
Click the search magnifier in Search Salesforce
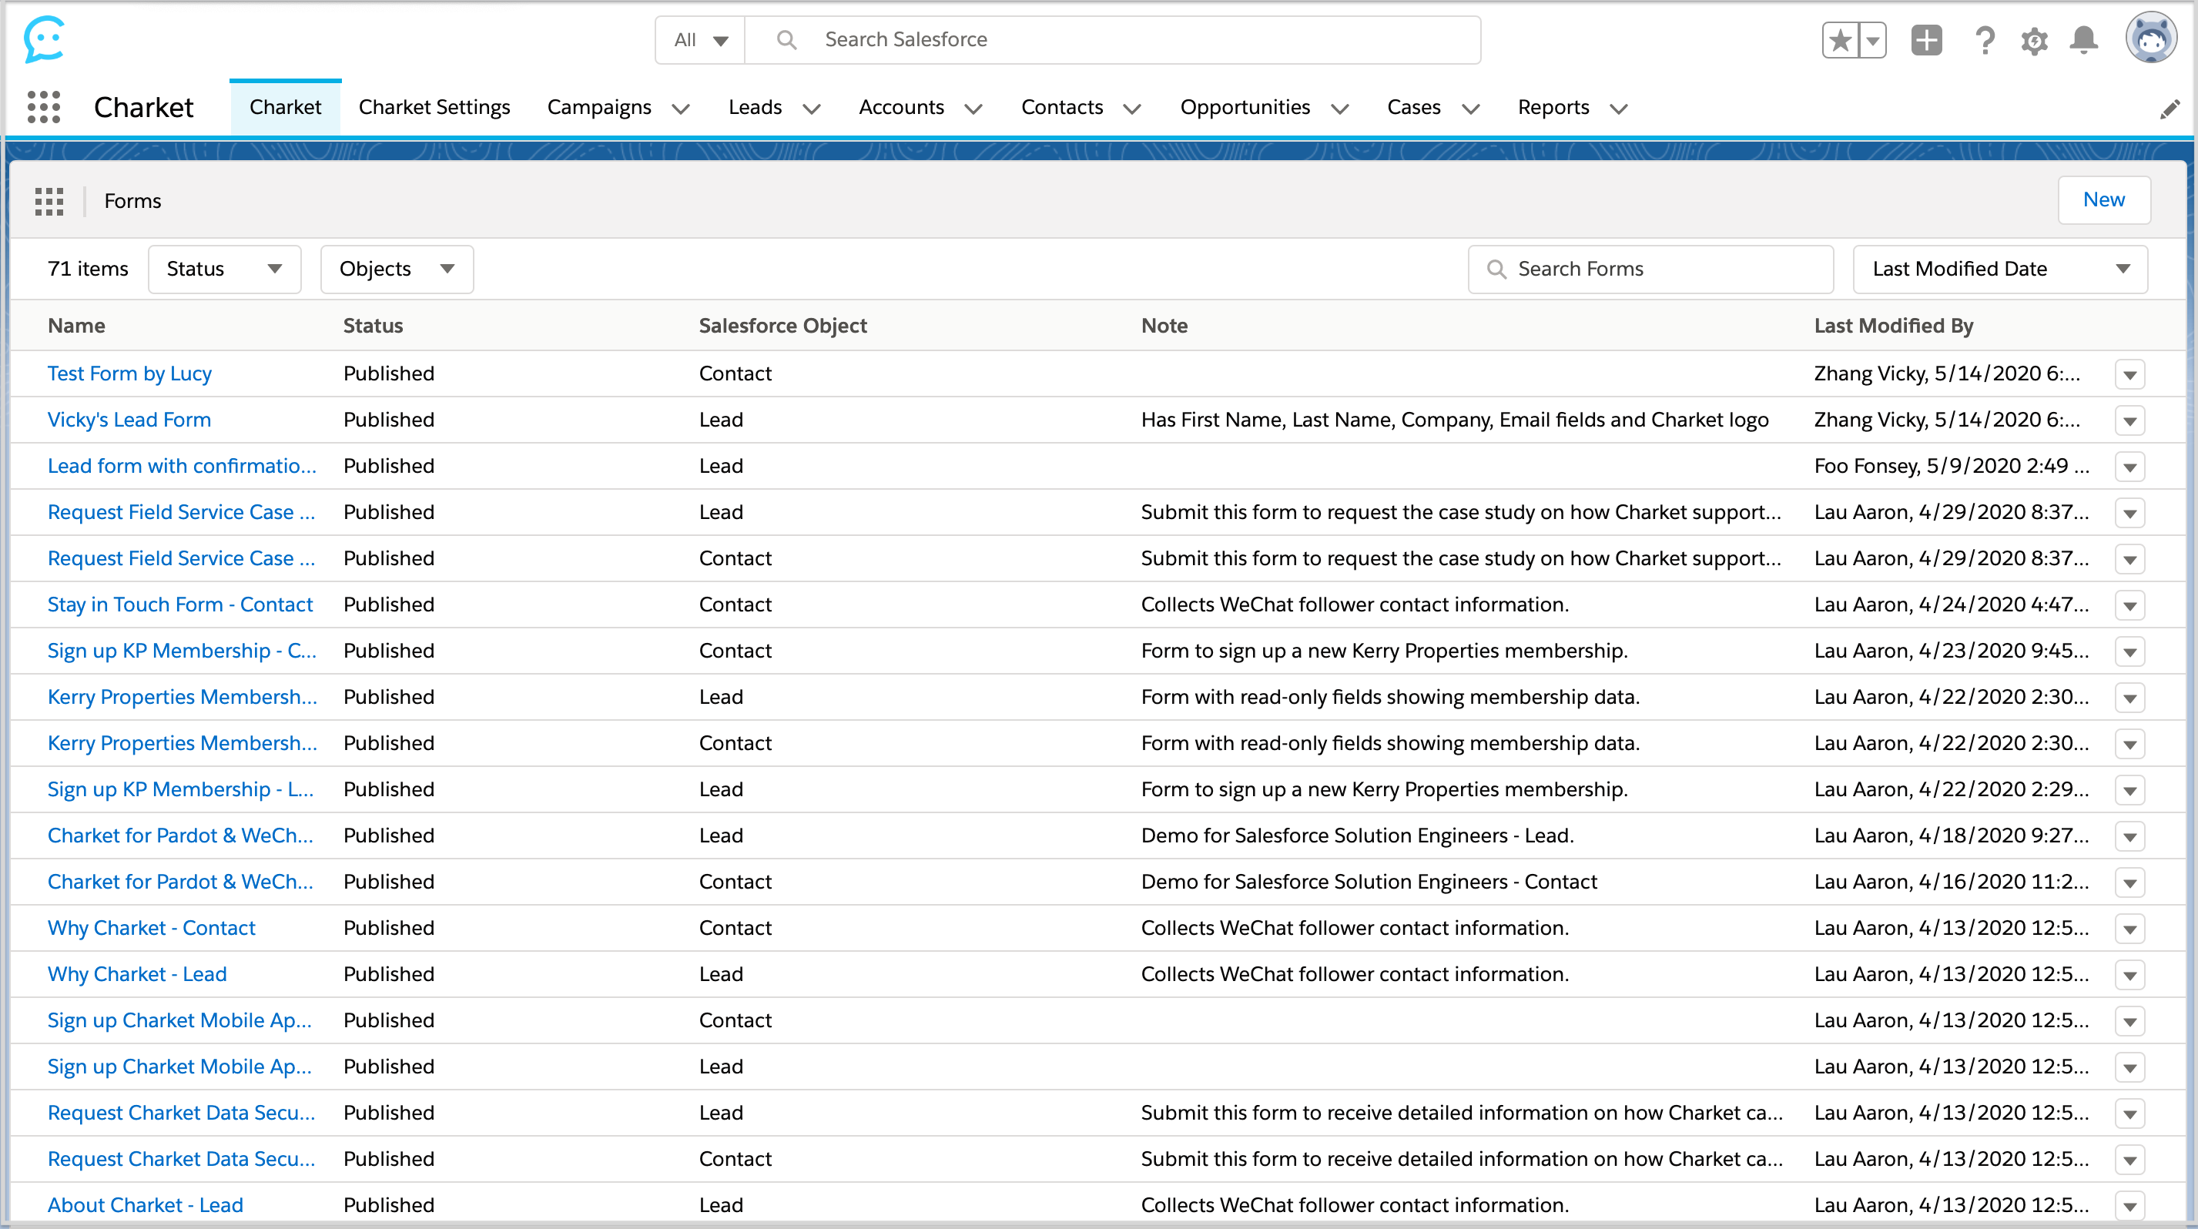tap(787, 40)
